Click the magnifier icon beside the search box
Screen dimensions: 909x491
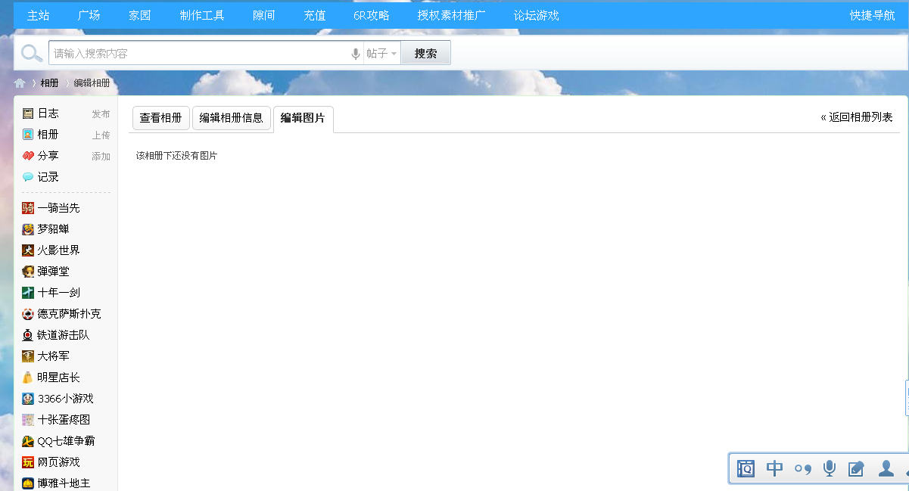point(32,53)
